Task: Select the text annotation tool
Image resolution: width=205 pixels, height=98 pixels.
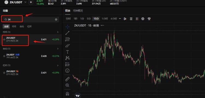Action: point(68,52)
